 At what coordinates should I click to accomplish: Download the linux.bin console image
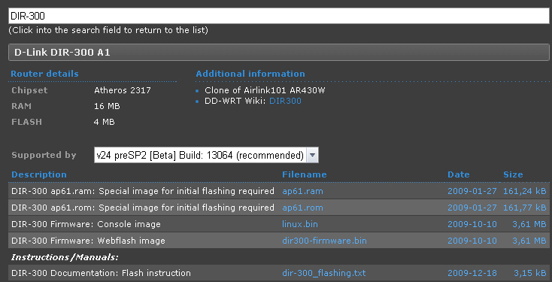(300, 224)
